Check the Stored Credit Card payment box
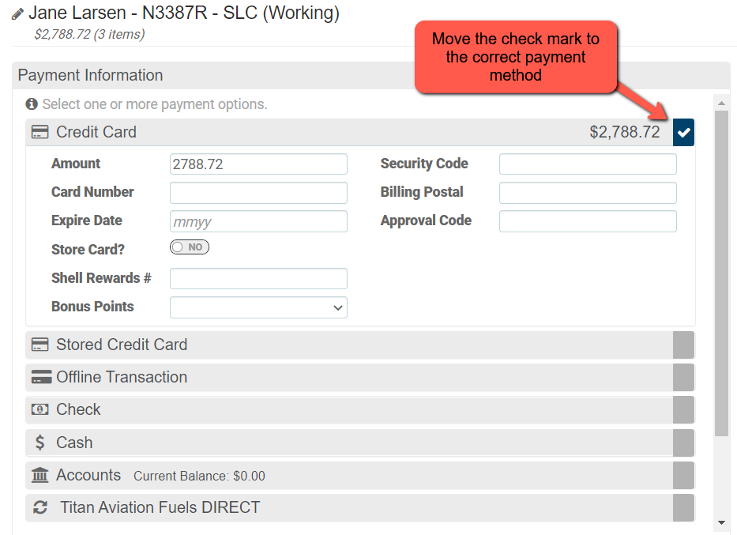Viewport: 737px width, 535px height. (683, 345)
